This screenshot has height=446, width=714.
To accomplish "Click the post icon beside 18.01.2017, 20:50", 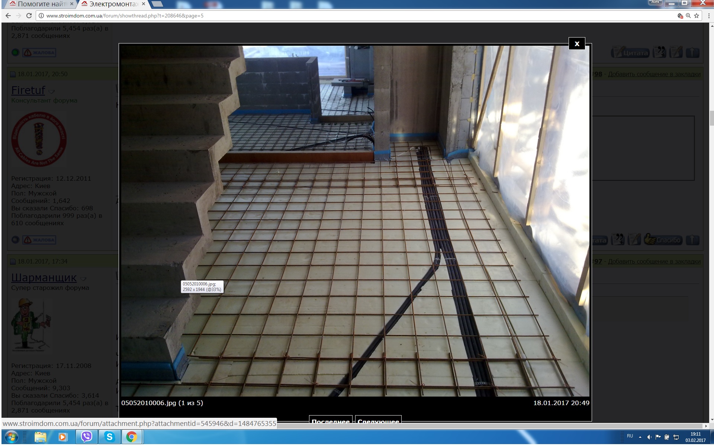I will 13,74.
